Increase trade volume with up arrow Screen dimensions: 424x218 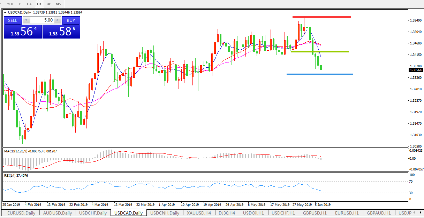58,20
